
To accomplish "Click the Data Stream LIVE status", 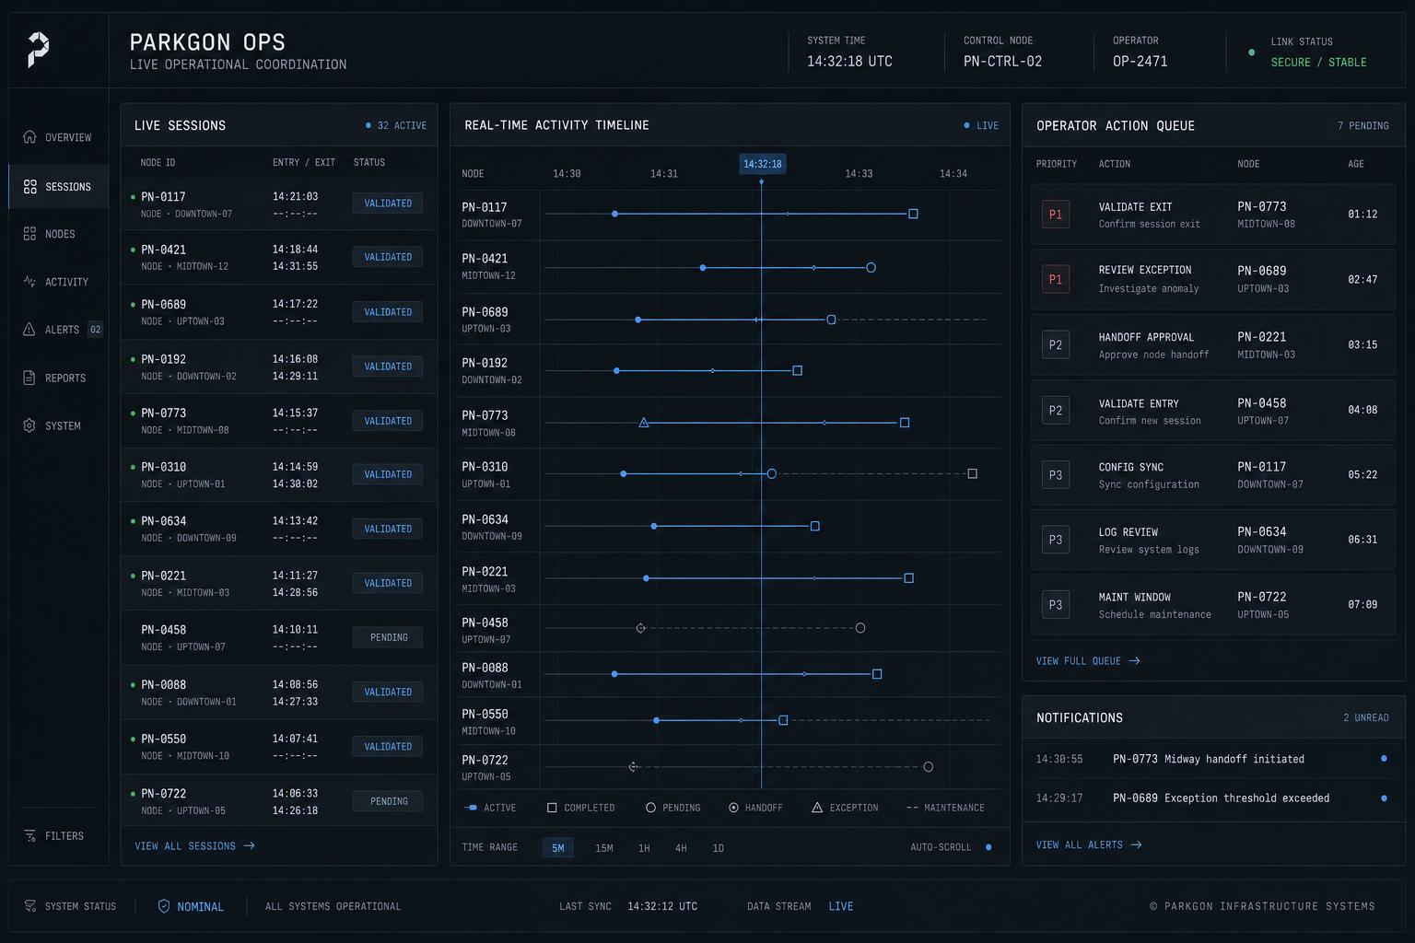I will [840, 906].
